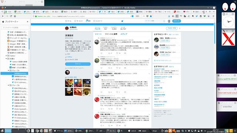Open the screenShot button in small window
237x133 pixels.
point(227,107)
